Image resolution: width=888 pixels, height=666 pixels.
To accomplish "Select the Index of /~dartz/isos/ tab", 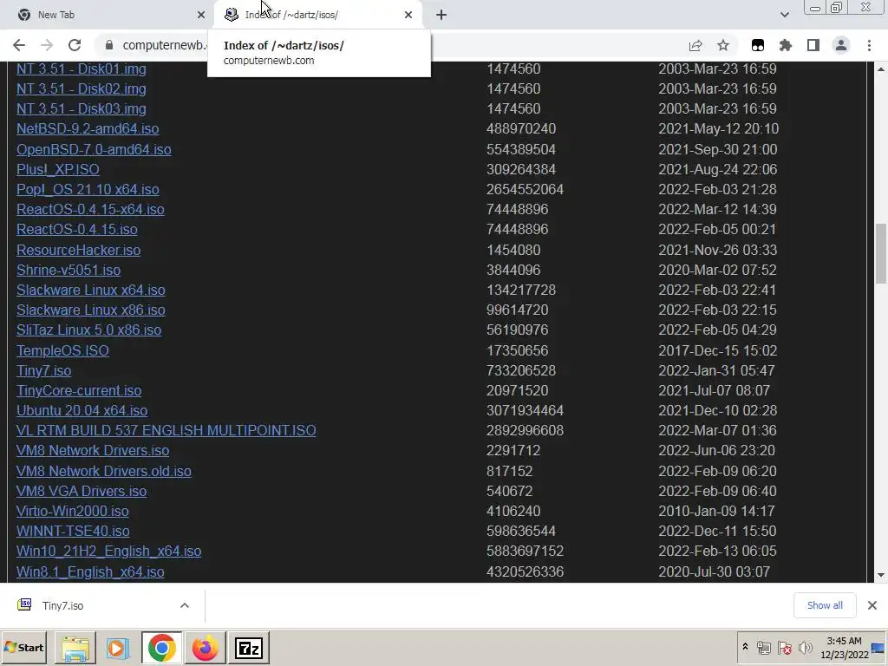I will [x=317, y=15].
